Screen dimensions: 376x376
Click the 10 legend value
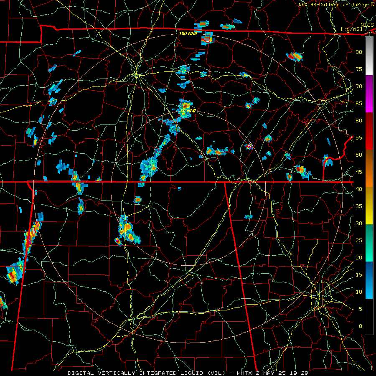point(359,292)
